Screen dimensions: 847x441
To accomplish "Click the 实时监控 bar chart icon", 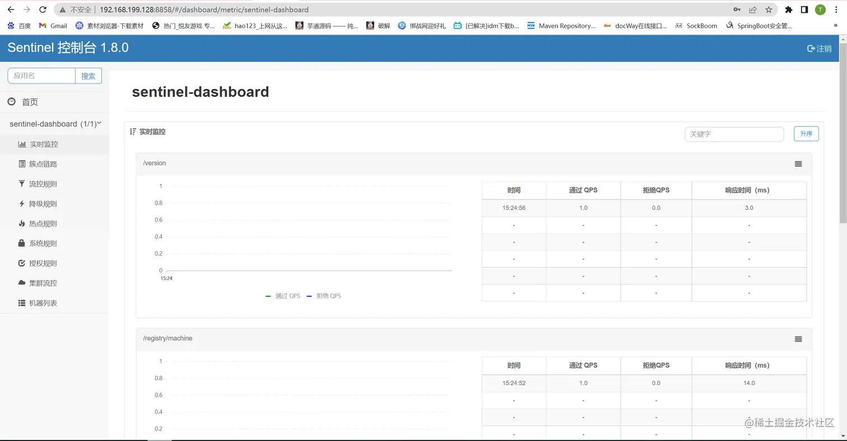I will coord(22,144).
